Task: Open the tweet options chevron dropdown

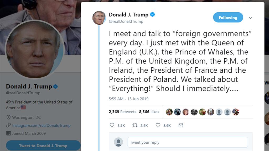Action: click(x=250, y=18)
